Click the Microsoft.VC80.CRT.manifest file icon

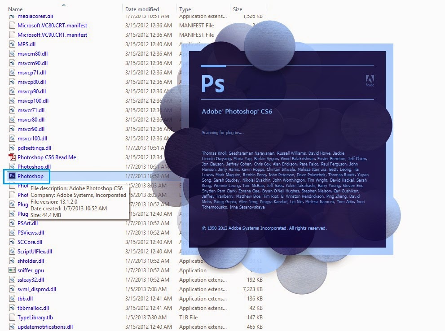click(x=12, y=26)
